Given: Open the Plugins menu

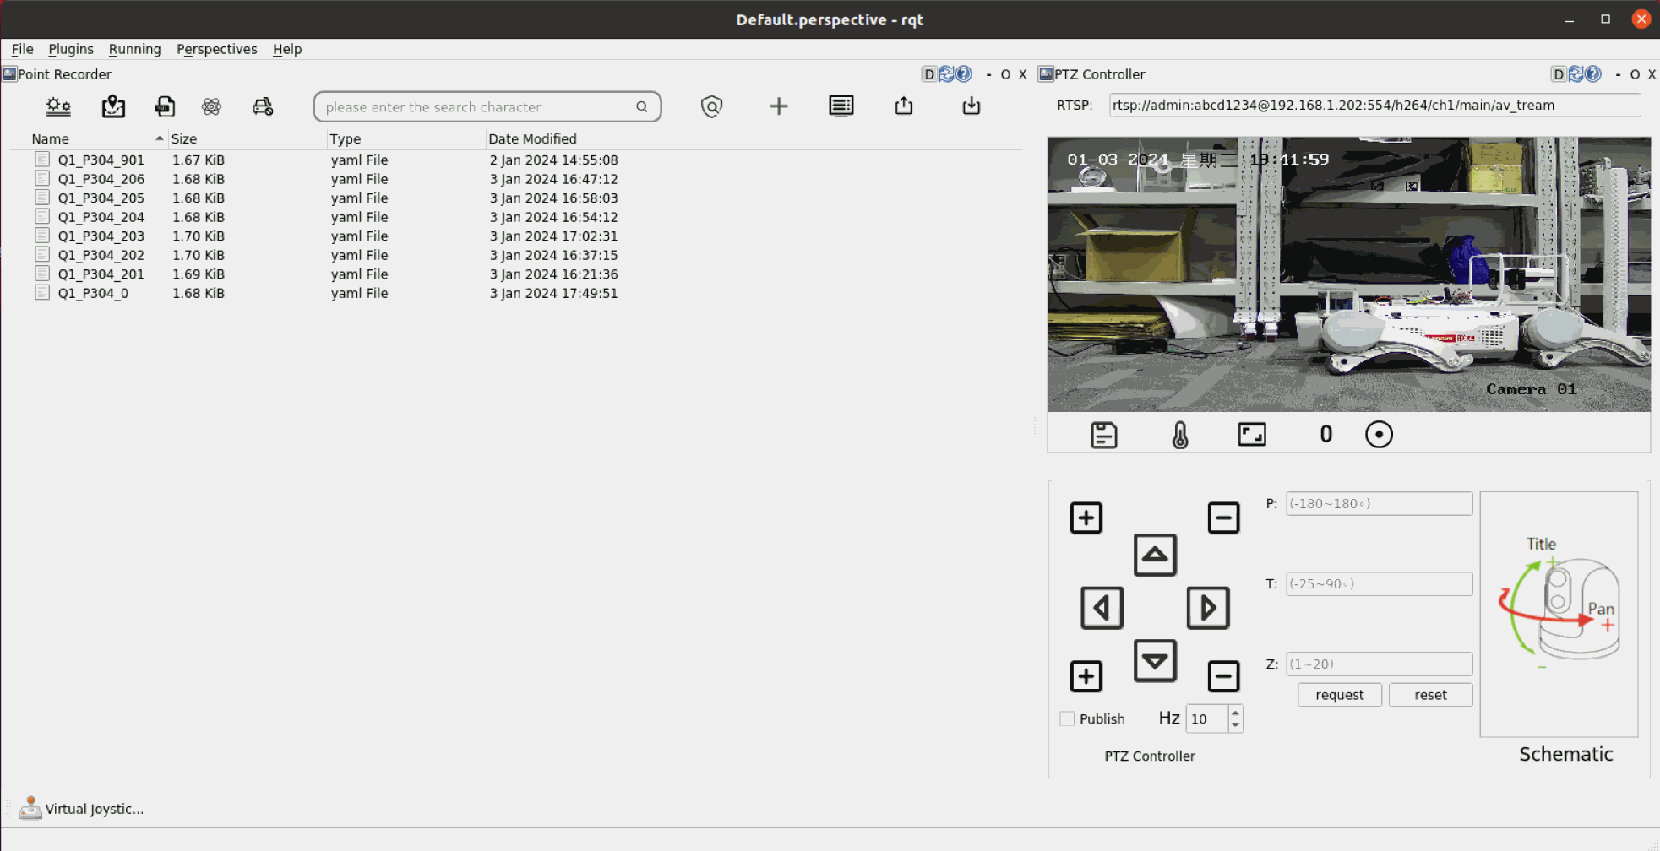Looking at the screenshot, I should click(x=71, y=49).
